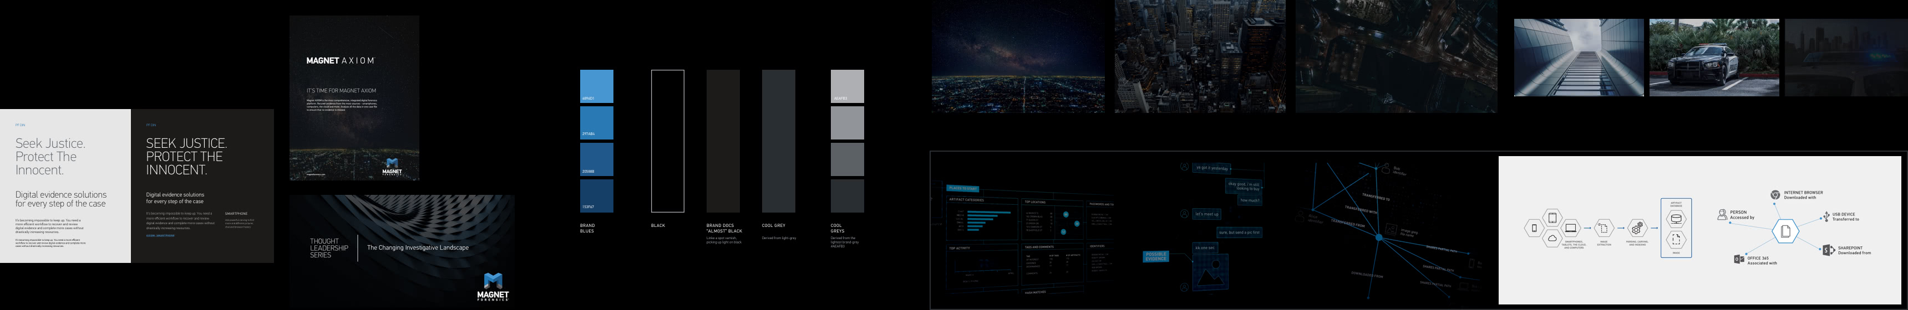Viewport: 1908px width, 310px height.
Task: Click the "let's meet up" chat bubble
Action: [x=1206, y=214]
